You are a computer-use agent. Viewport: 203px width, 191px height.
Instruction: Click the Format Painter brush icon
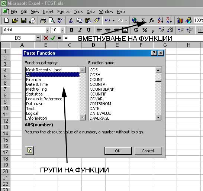[x=97, y=20]
